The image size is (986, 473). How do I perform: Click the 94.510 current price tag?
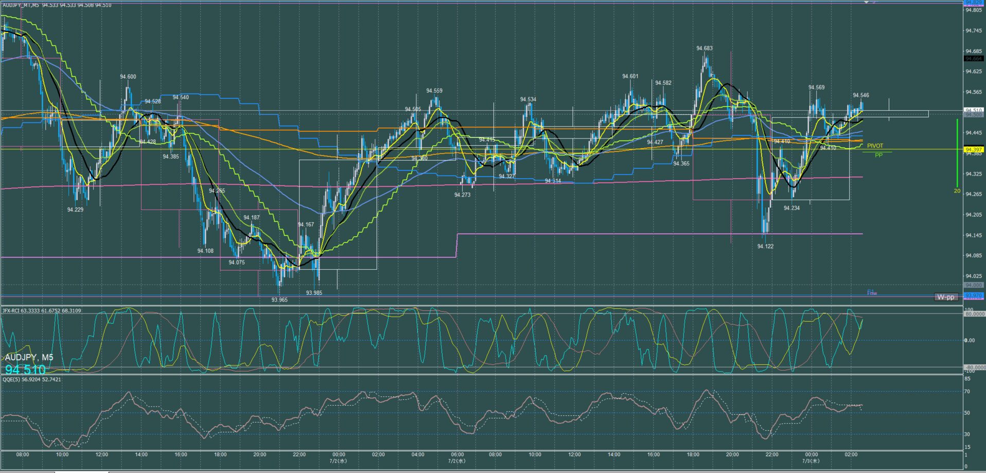[974, 110]
